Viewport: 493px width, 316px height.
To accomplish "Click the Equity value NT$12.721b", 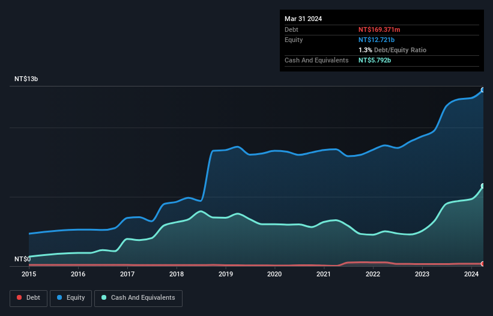I will pos(377,40).
